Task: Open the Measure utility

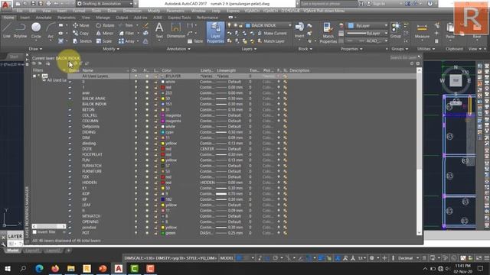Action: [422, 31]
